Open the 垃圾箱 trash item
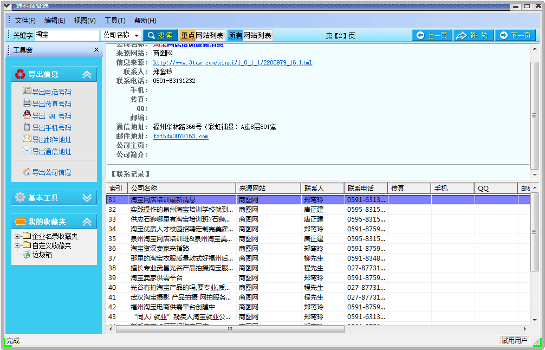The width and height of the screenshot is (545, 350). click(x=42, y=255)
